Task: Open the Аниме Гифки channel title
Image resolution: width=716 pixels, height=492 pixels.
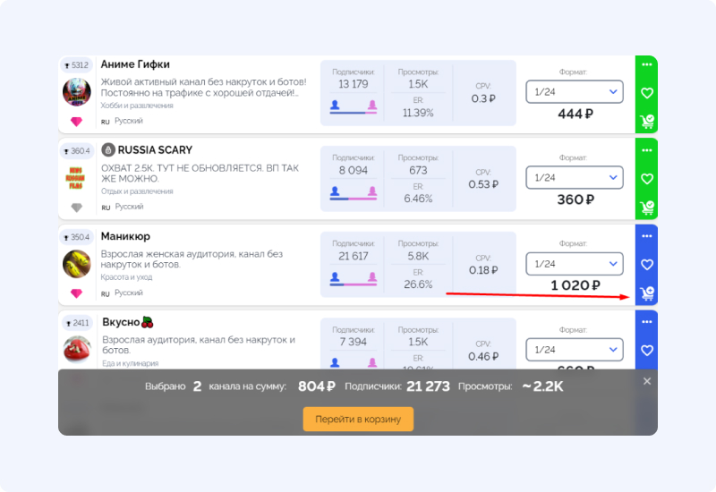Action: [x=135, y=64]
